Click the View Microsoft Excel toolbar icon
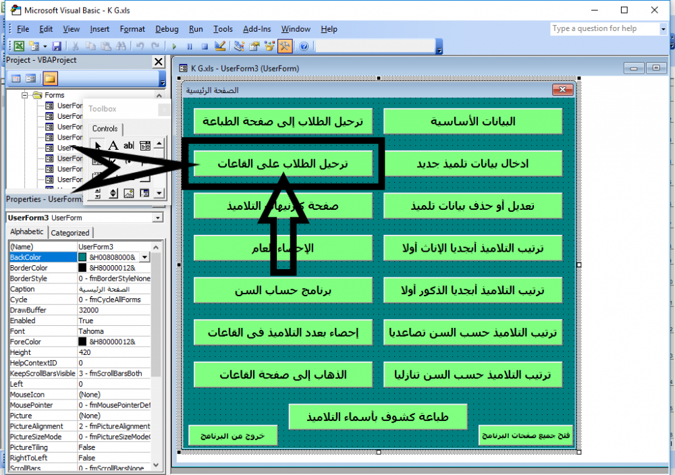The width and height of the screenshot is (675, 475). [x=19, y=47]
